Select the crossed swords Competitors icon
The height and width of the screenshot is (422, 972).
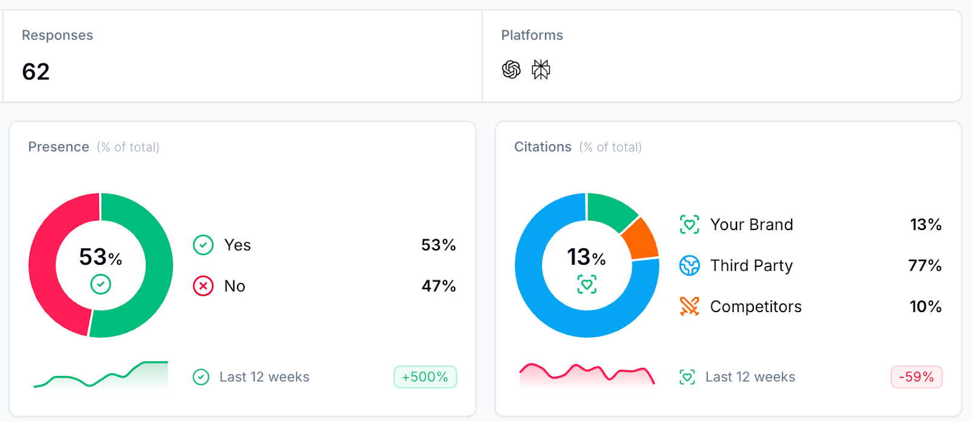click(x=689, y=307)
